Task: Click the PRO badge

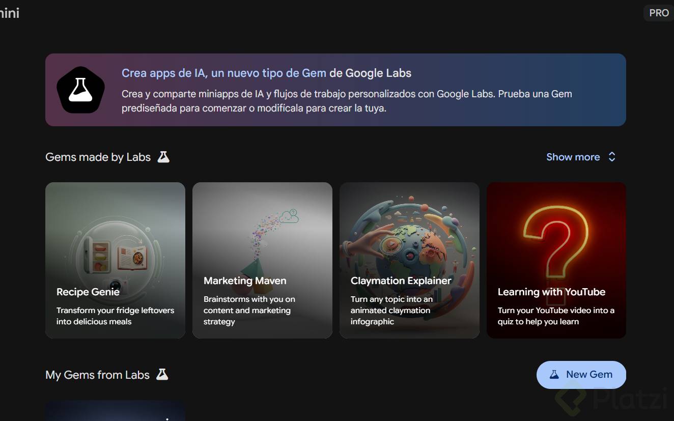Action: pyautogui.click(x=659, y=13)
